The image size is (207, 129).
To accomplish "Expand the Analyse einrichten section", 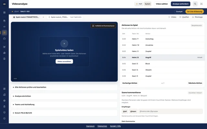I will [x=64, y=96].
